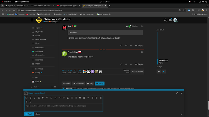Open the forum search
The image size is (209, 117).
coord(165,20)
